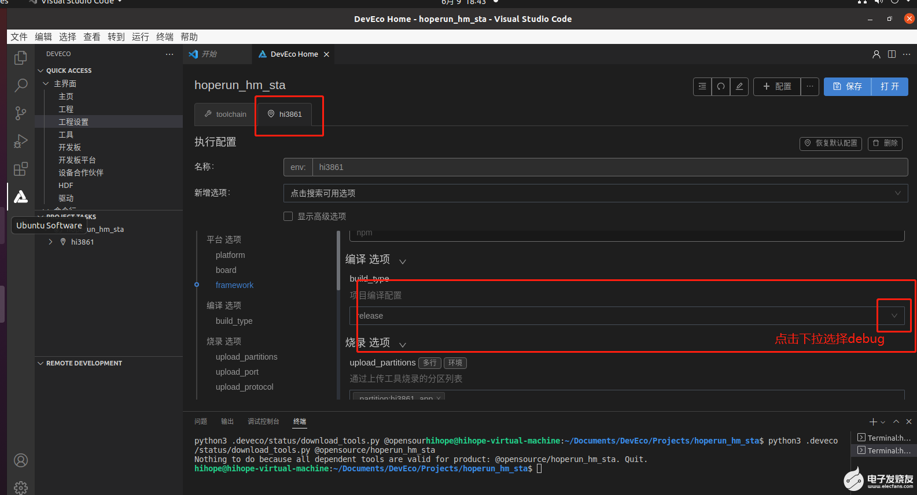This screenshot has height=495, width=917.
Task: Collapse REMOTE DEVELOPMENT section
Action: pyautogui.click(x=40, y=363)
